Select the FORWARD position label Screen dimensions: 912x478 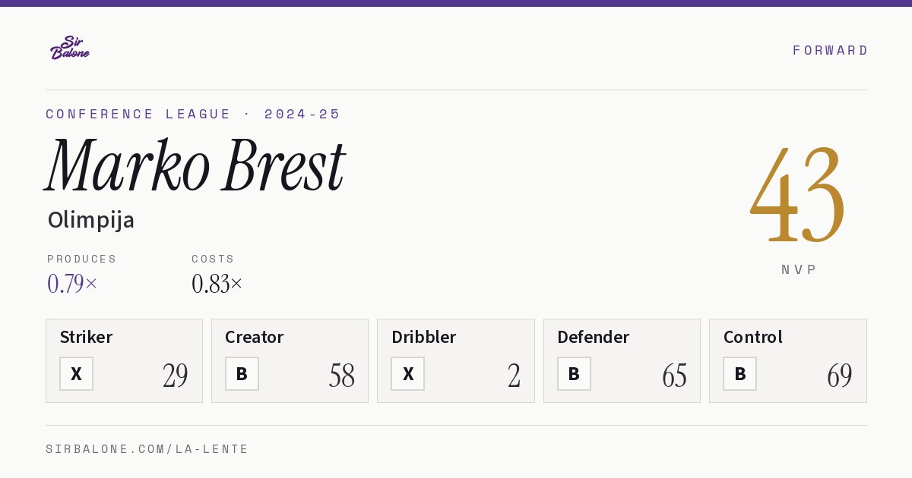(830, 50)
